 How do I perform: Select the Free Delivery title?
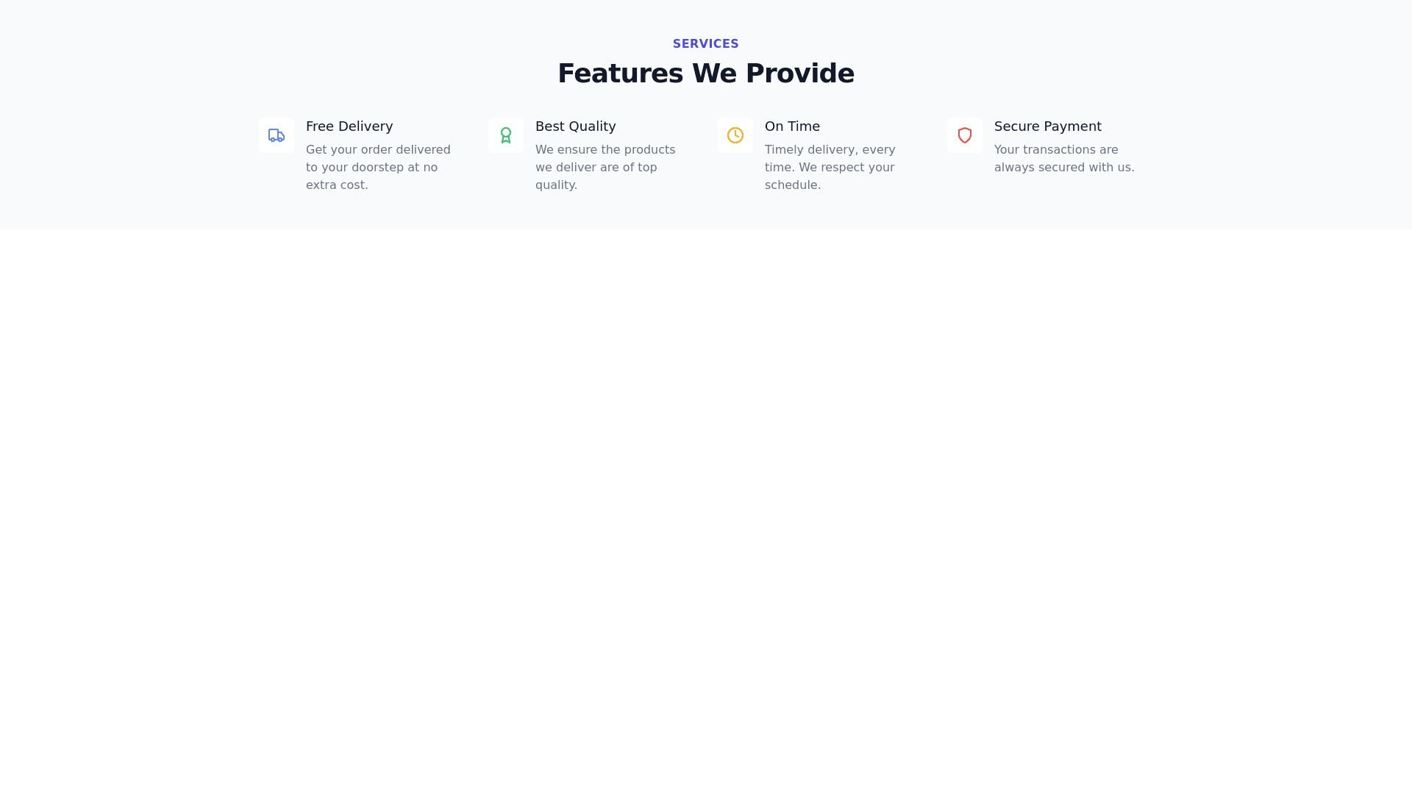[349, 126]
